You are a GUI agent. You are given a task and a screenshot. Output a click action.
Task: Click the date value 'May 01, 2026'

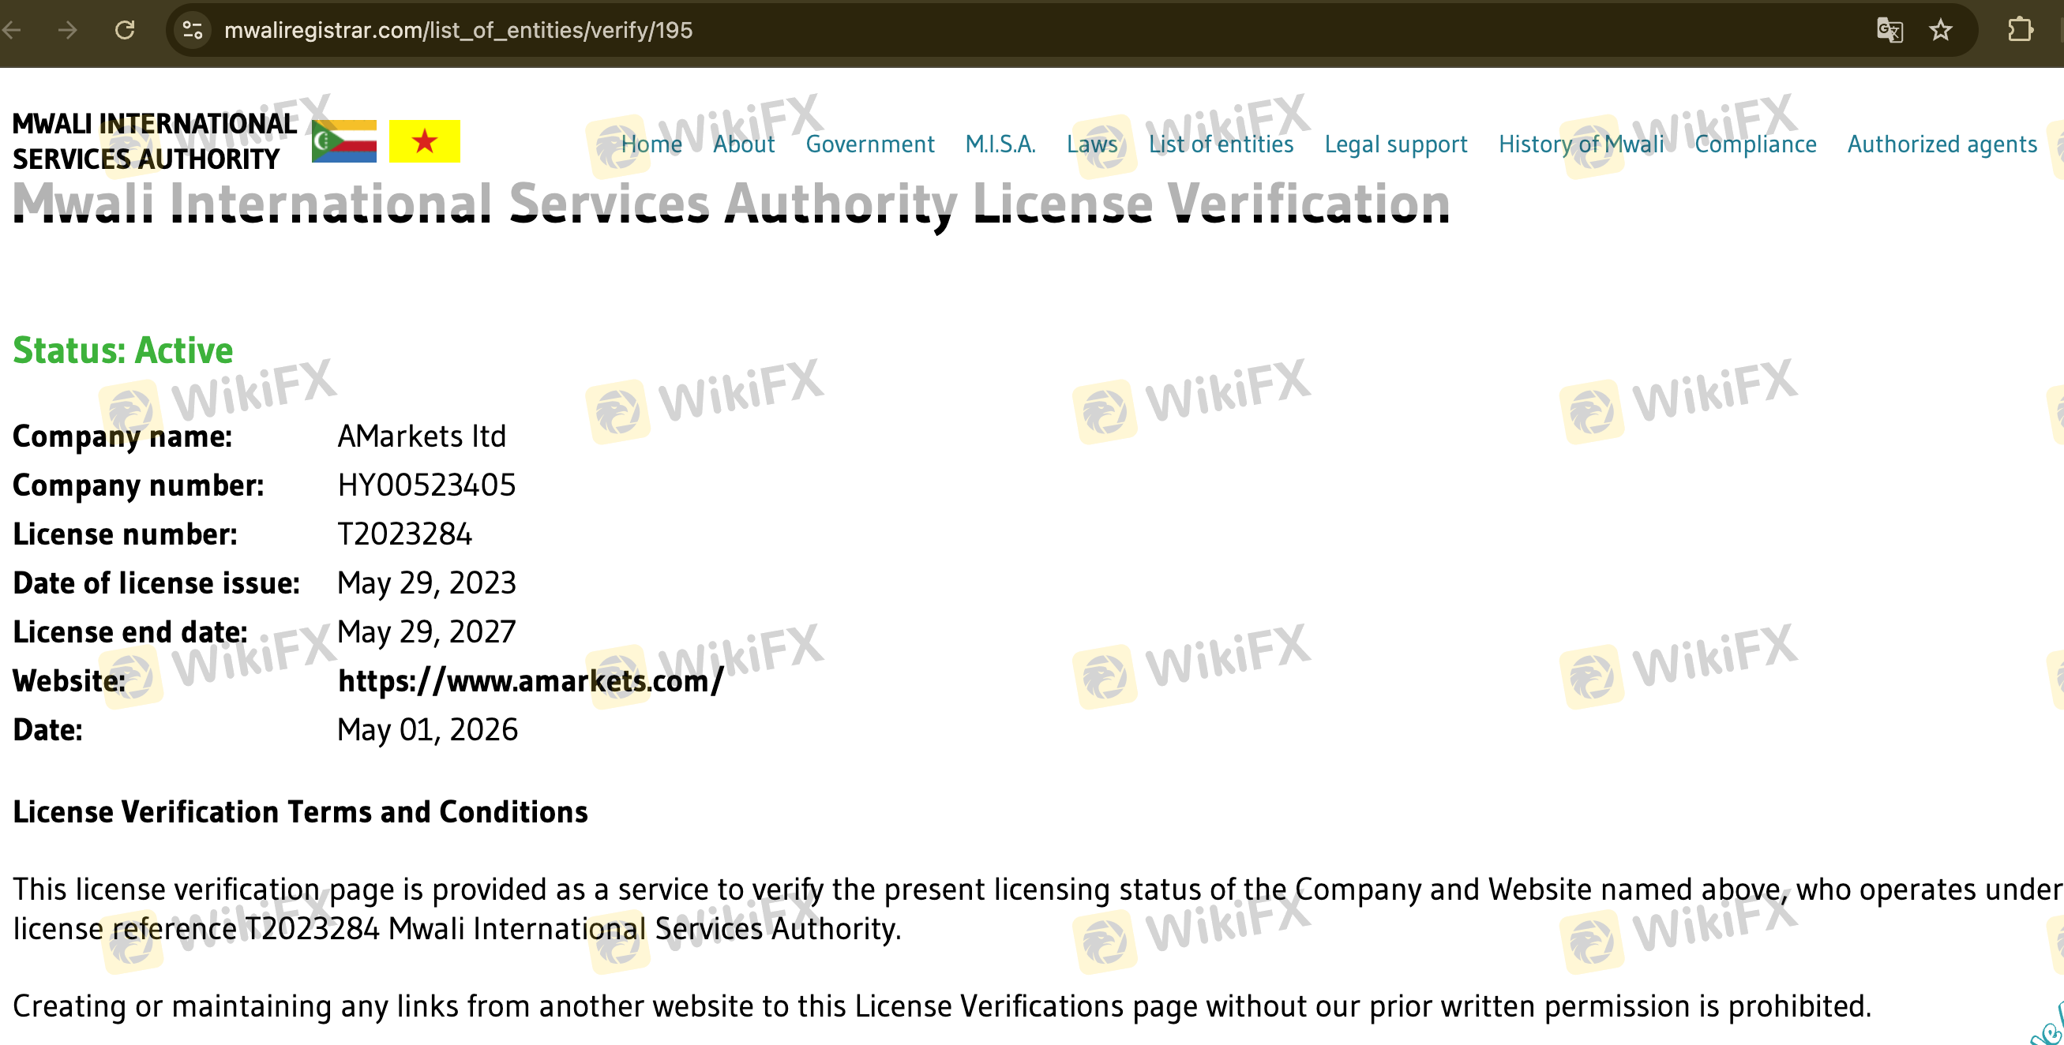pos(427,730)
